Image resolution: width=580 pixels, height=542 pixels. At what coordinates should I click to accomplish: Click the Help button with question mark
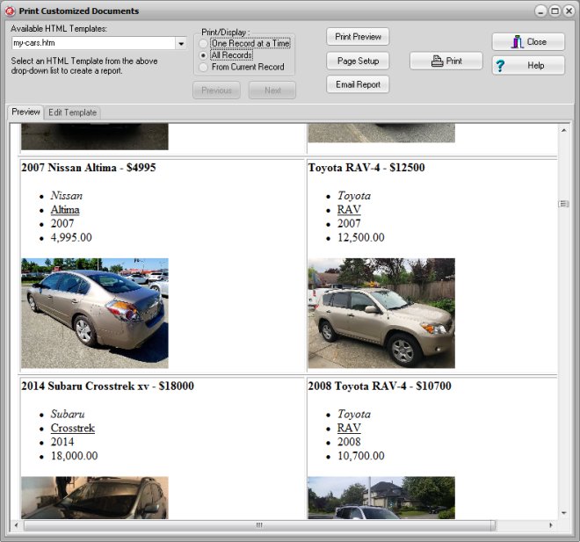(x=528, y=65)
